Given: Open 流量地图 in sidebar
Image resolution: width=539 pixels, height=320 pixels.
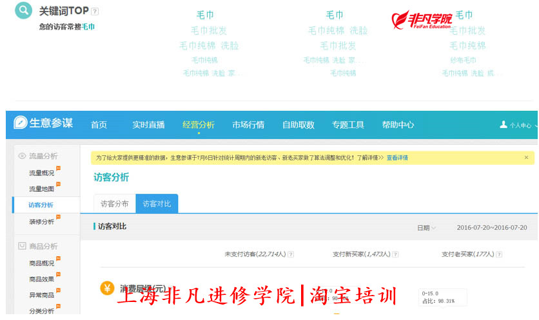Looking at the screenshot, I should [x=42, y=189].
